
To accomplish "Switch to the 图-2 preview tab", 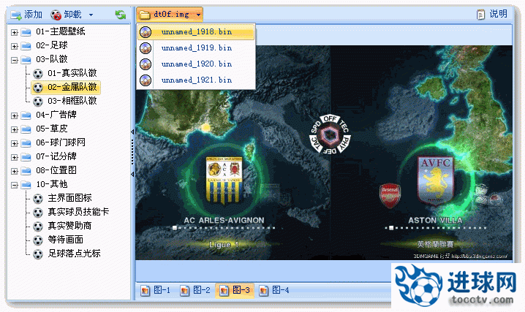I will [x=195, y=290].
